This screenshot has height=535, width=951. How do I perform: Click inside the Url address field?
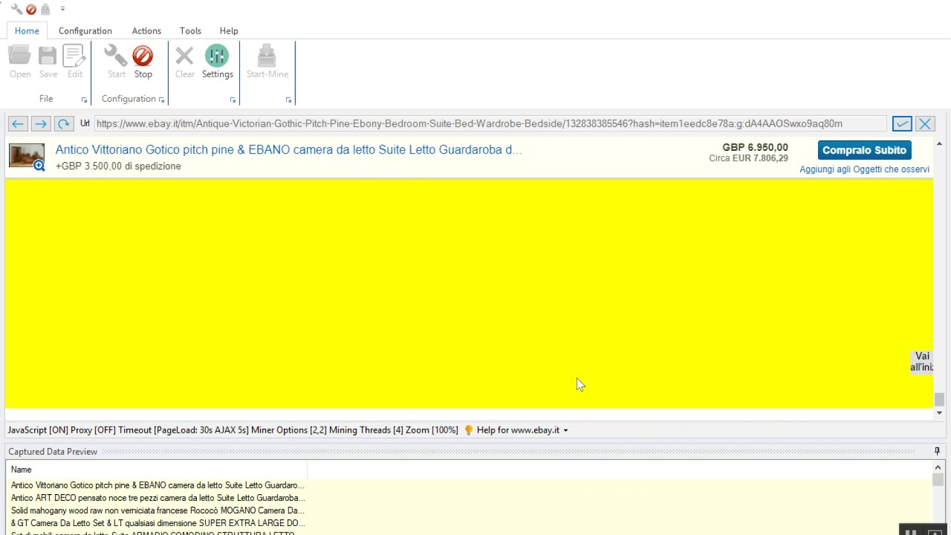[x=490, y=123]
